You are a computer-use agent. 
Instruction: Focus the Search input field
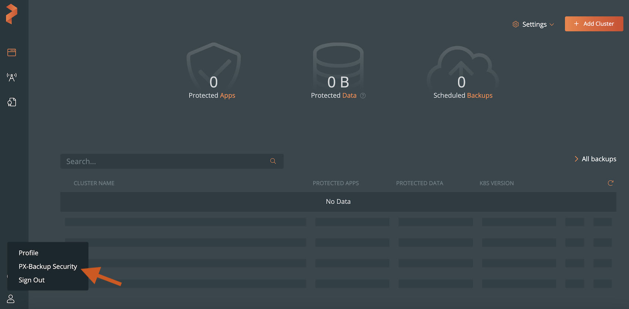[166, 161]
